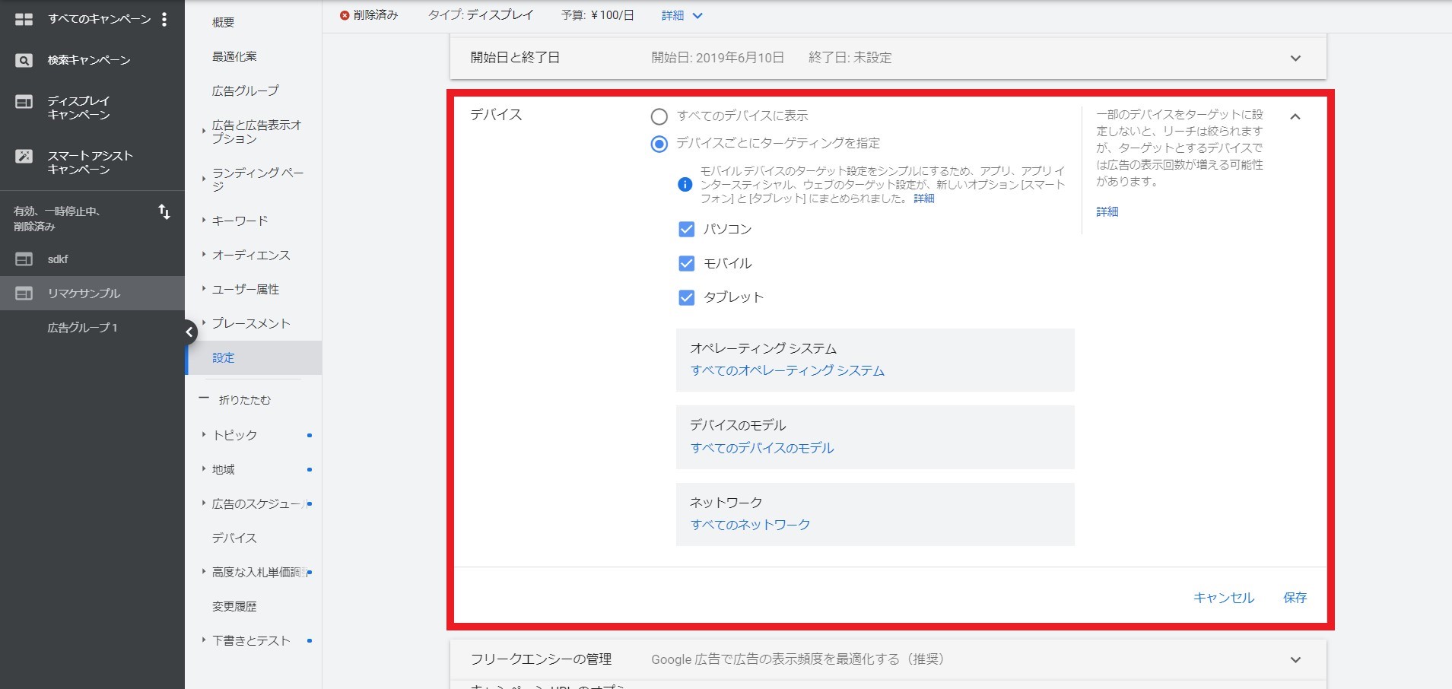Select the sdkf campaign name

(58, 259)
